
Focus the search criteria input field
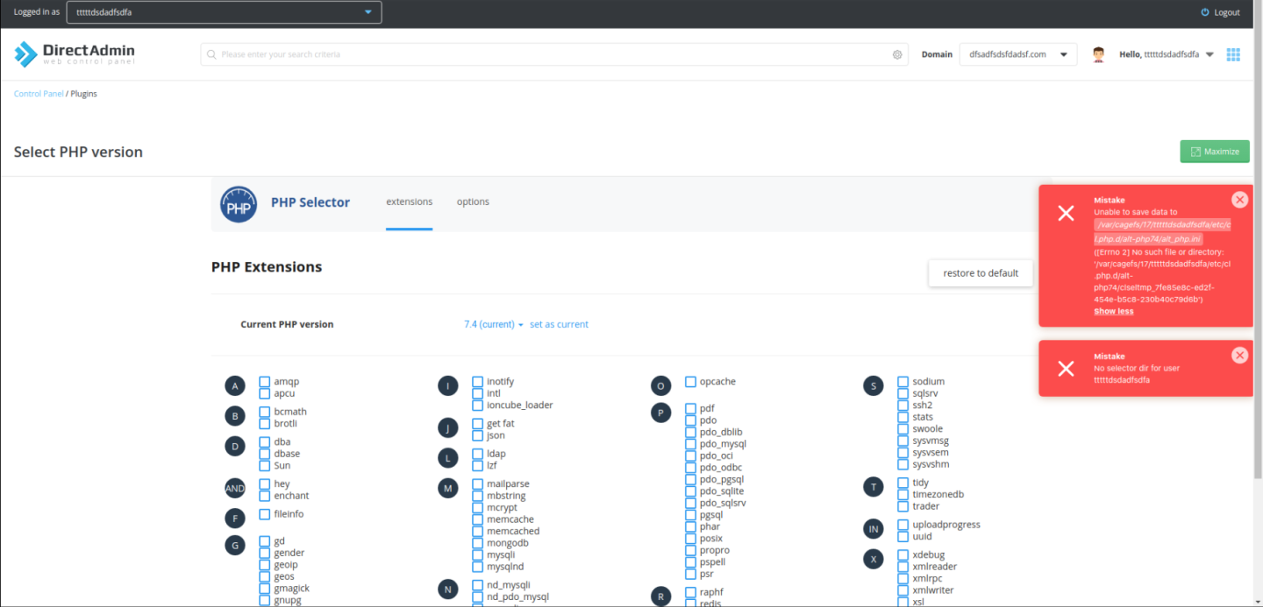553,54
